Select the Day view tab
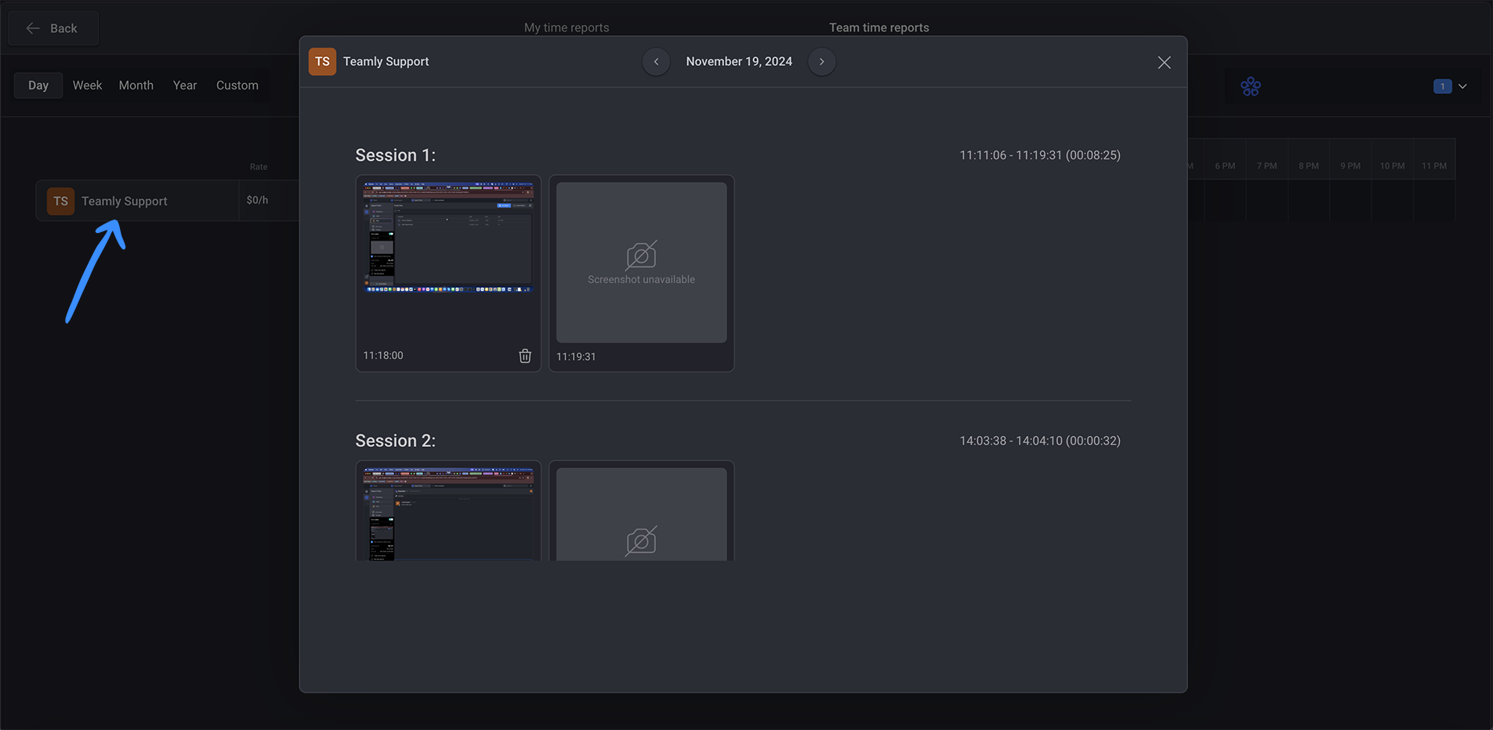Image resolution: width=1493 pixels, height=730 pixels. coord(38,85)
